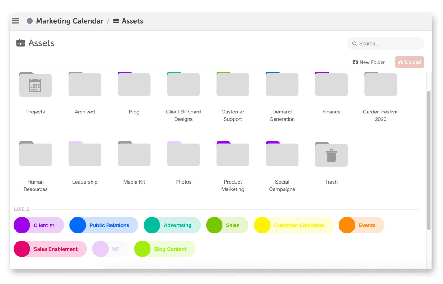
Task: Select the Customer Education label text
Action: point(299,225)
